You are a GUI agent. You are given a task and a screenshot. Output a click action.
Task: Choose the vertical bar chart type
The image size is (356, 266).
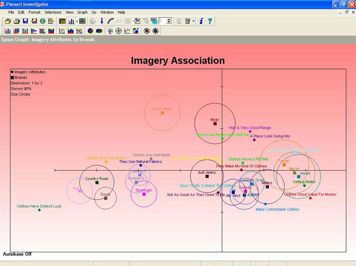(8, 31)
